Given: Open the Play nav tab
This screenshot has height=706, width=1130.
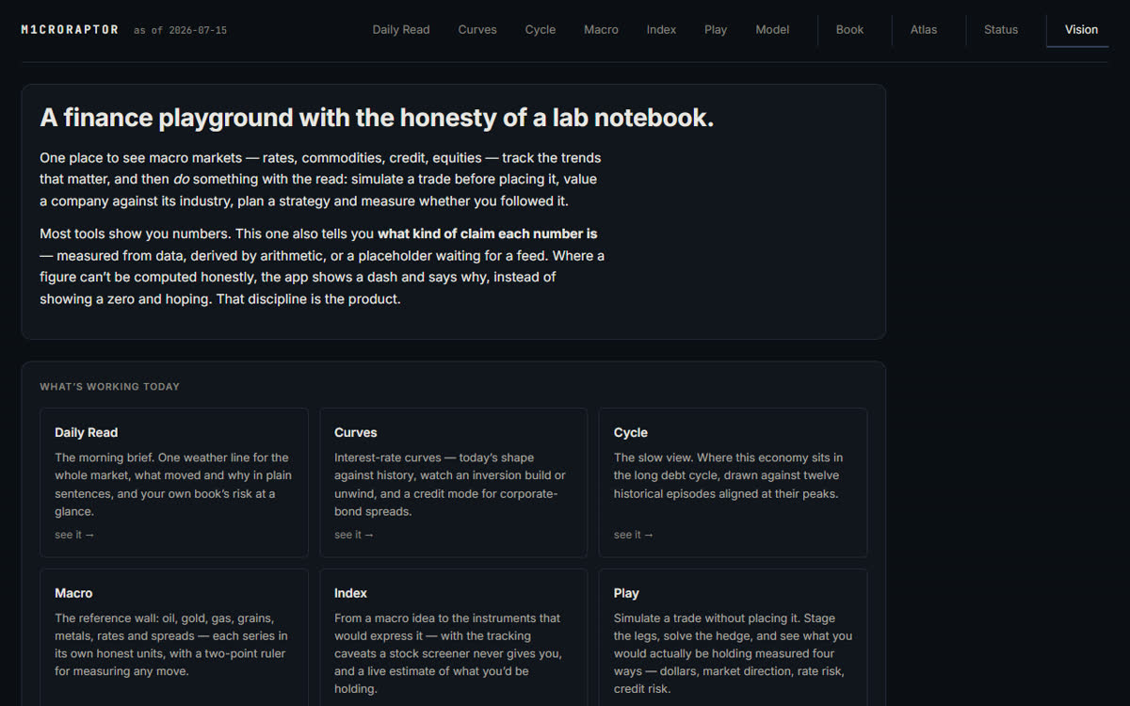Looking at the screenshot, I should (x=716, y=29).
